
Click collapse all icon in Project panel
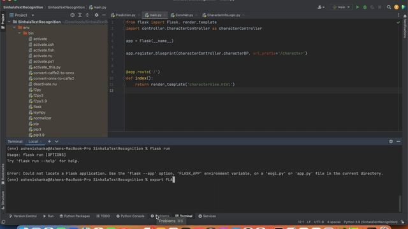click(87, 15)
